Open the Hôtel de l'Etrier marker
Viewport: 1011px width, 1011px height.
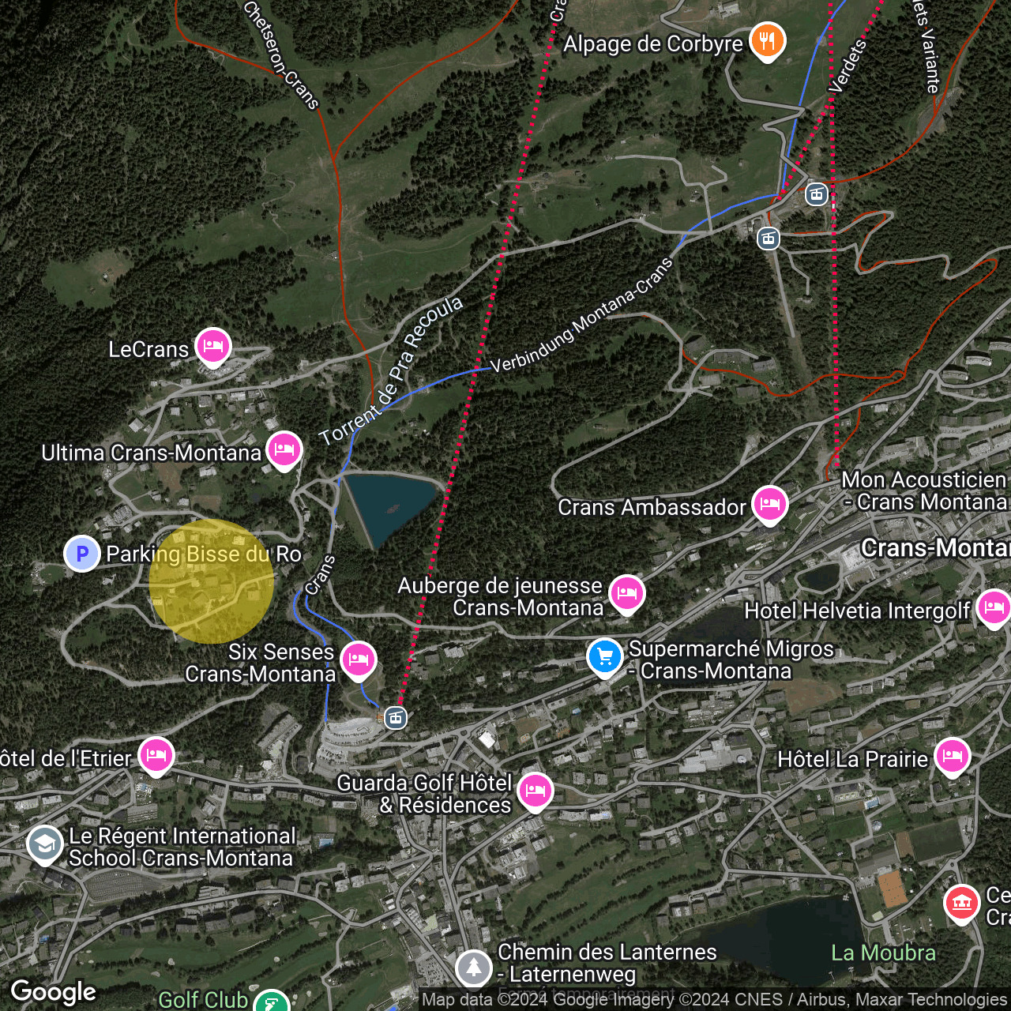[156, 755]
